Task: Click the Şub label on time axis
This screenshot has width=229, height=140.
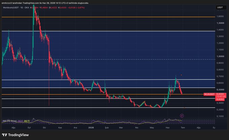Action: click(107, 128)
